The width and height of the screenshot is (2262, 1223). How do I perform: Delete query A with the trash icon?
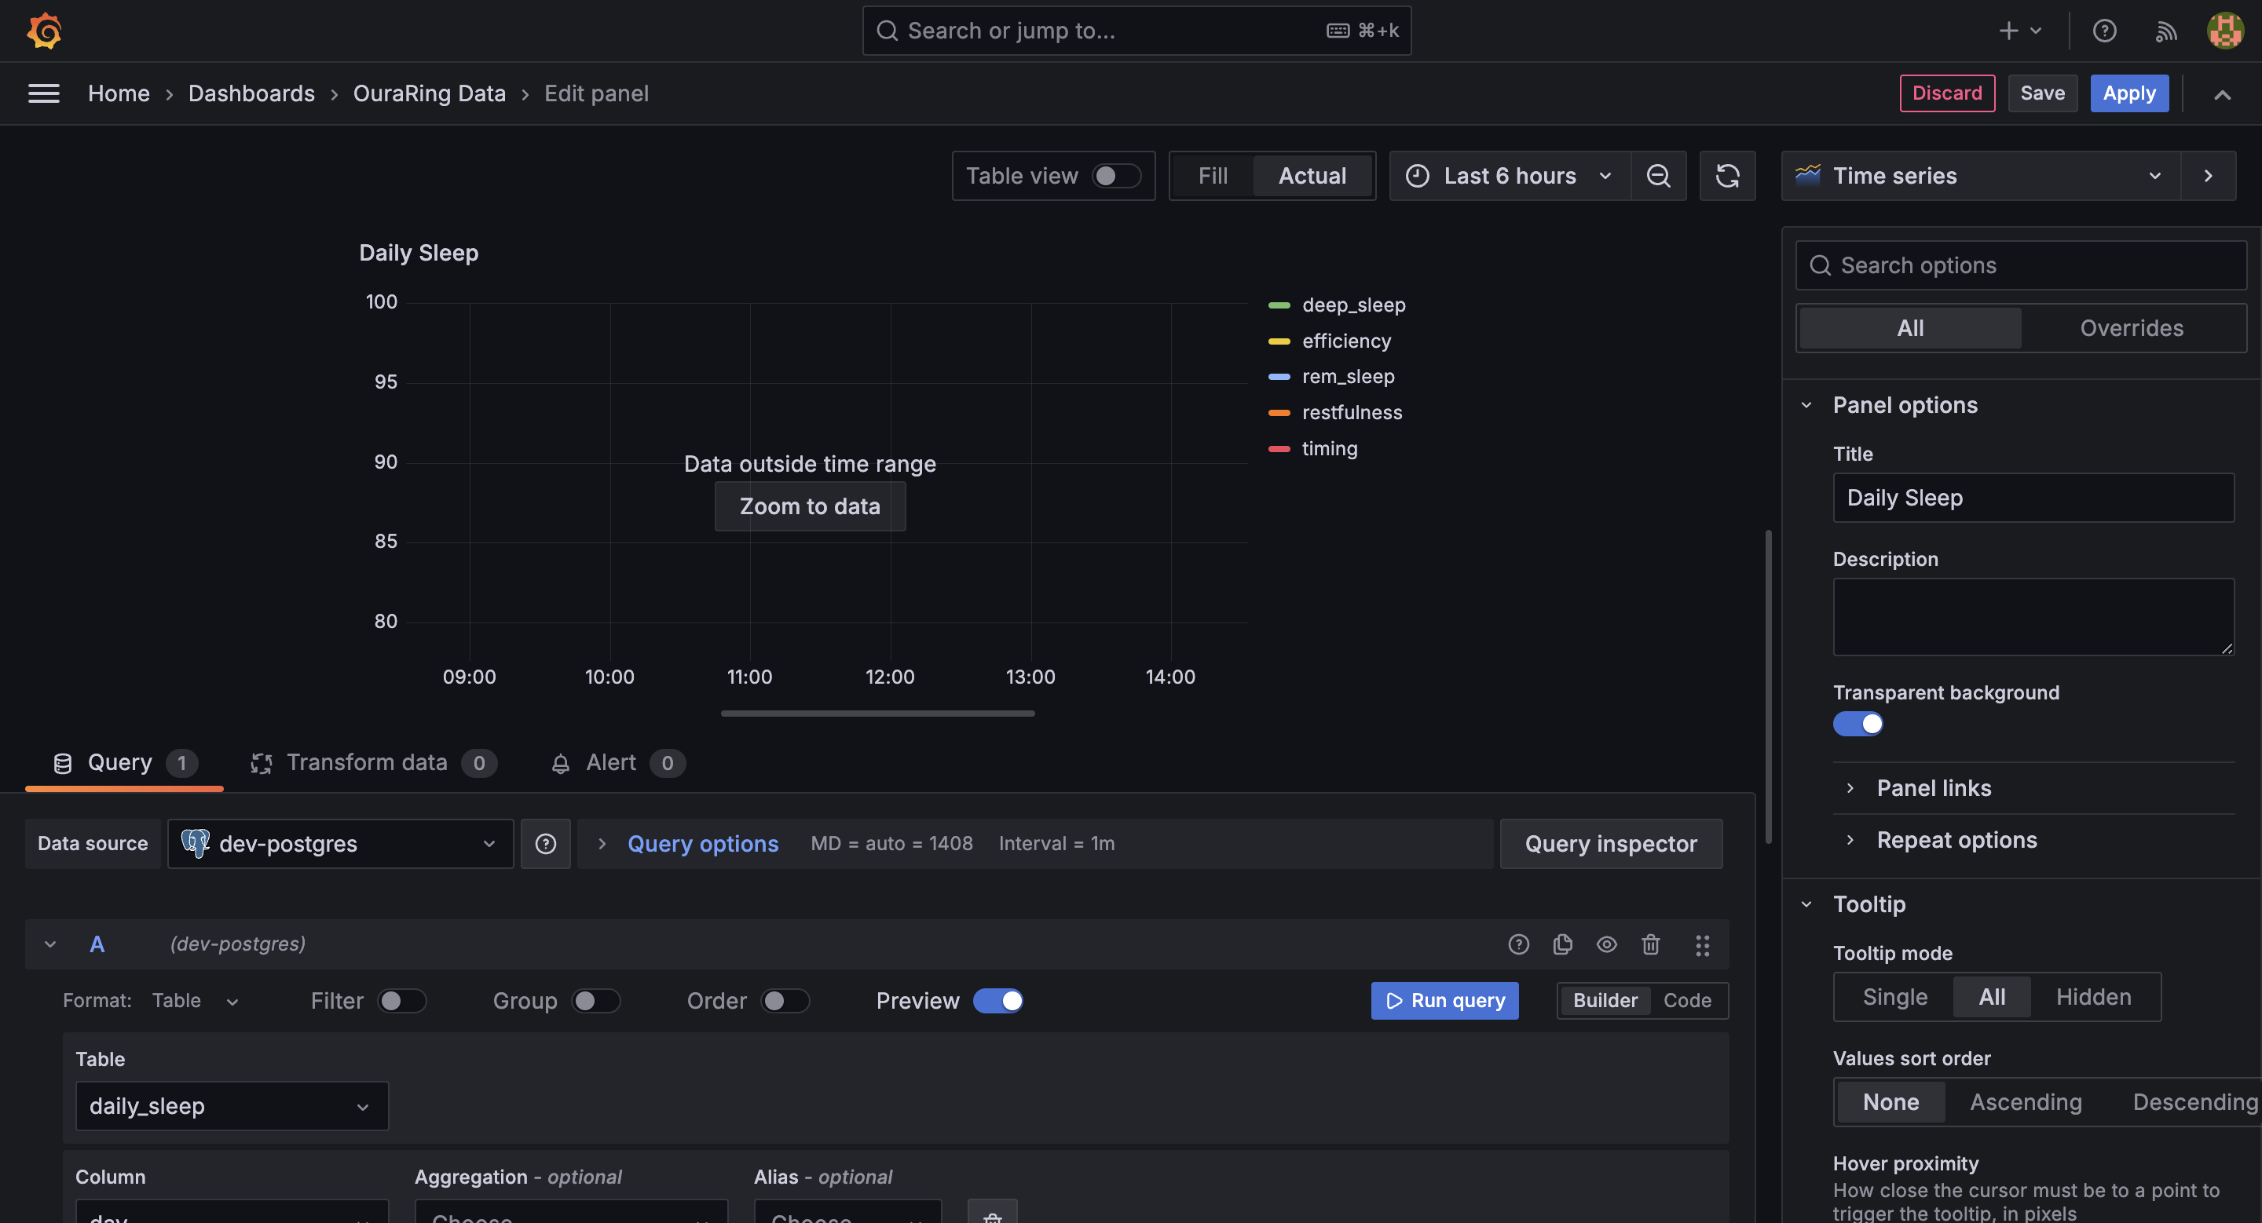[x=1650, y=944]
